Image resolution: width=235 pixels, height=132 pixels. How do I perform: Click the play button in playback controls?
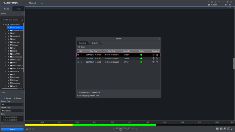pos(121,129)
